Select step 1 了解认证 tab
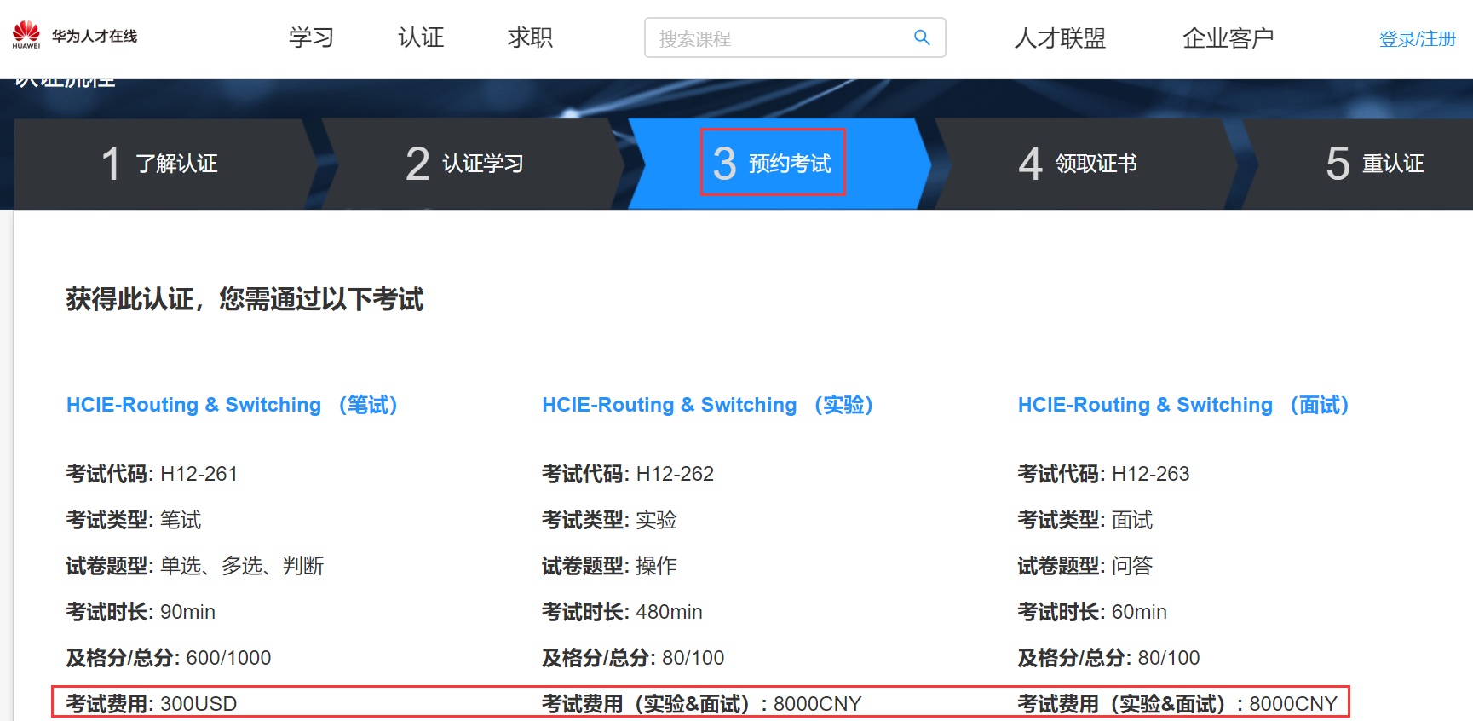 160,163
